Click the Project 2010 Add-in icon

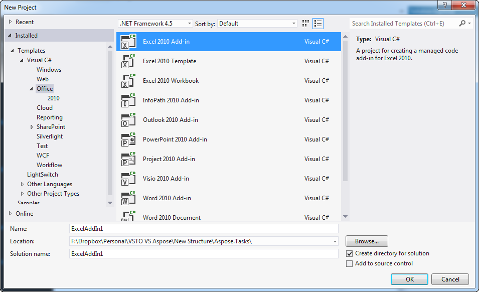[x=128, y=159]
